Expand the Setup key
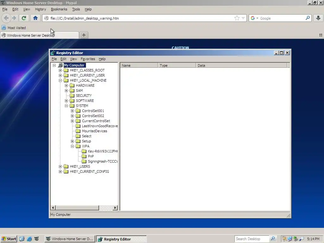 pyautogui.click(x=72, y=141)
